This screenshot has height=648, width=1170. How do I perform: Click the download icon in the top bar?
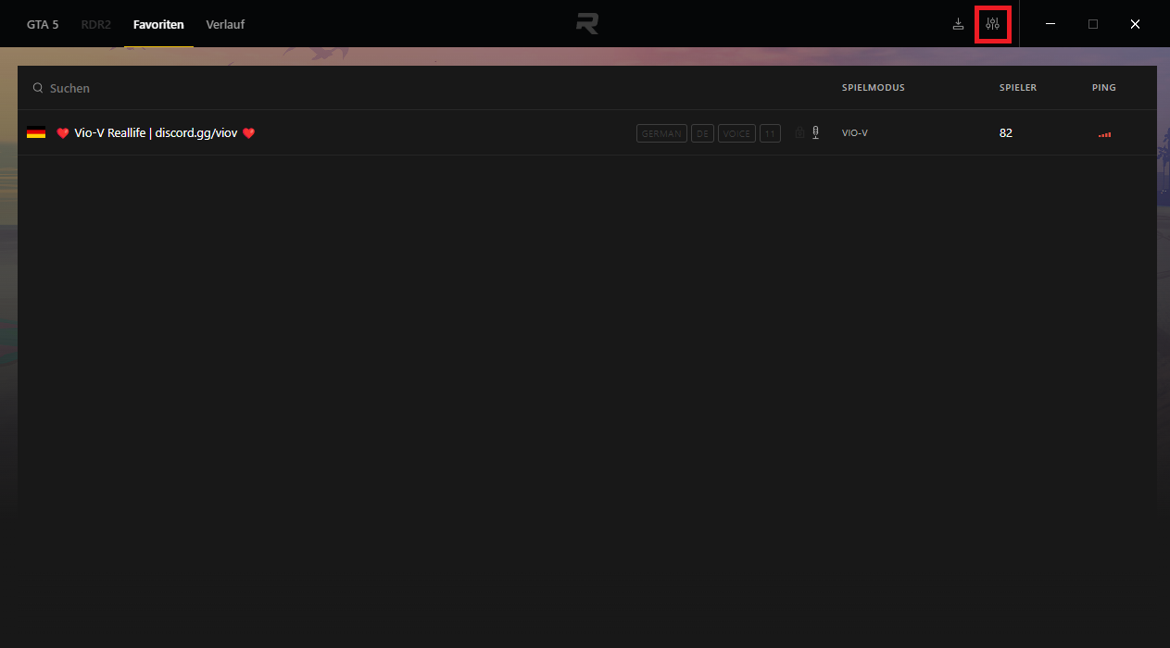[x=958, y=24]
